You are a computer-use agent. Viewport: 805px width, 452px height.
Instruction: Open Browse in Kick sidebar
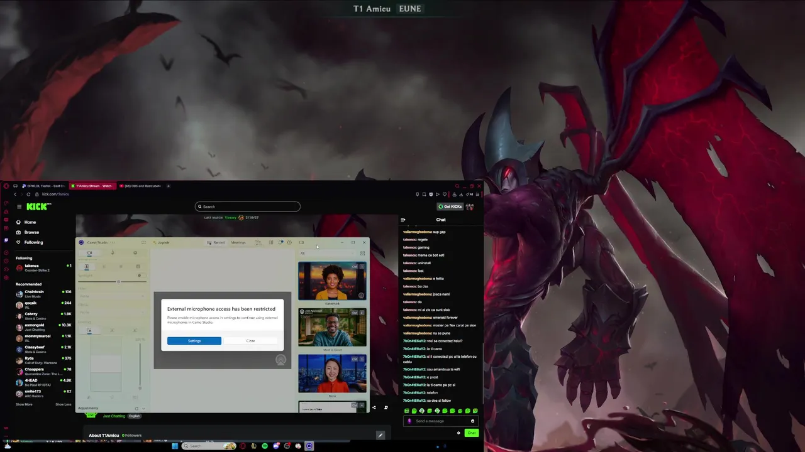click(x=28, y=232)
